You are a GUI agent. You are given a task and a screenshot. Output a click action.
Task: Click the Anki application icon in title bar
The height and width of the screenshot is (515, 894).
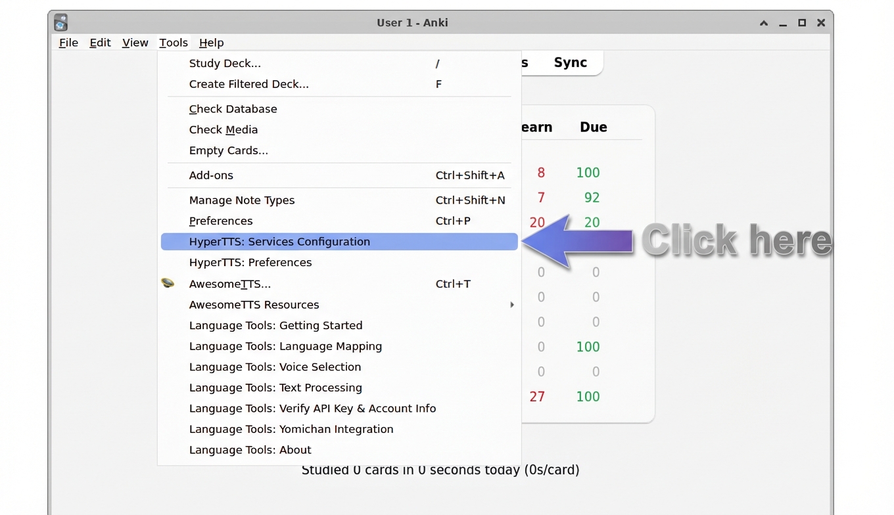60,22
